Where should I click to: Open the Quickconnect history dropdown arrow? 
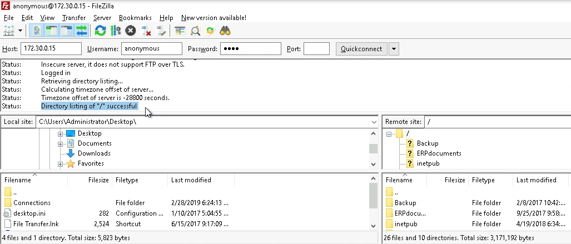click(394, 49)
